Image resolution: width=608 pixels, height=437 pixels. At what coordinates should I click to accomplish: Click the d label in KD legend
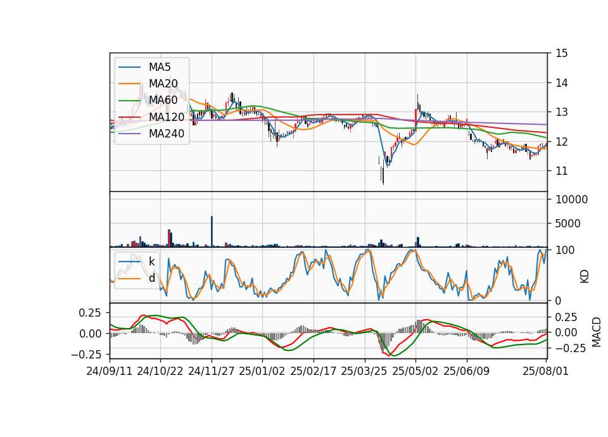[x=151, y=278]
